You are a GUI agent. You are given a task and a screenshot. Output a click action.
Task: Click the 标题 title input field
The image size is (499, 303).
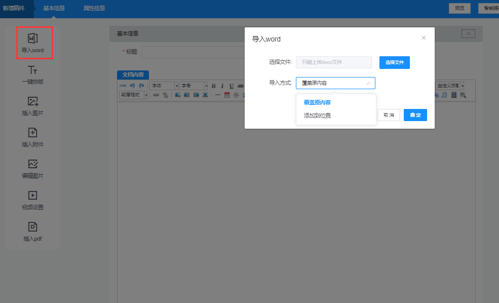(193, 52)
